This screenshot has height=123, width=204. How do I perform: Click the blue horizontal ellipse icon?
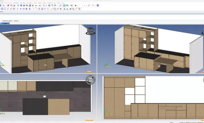click(23, 9)
